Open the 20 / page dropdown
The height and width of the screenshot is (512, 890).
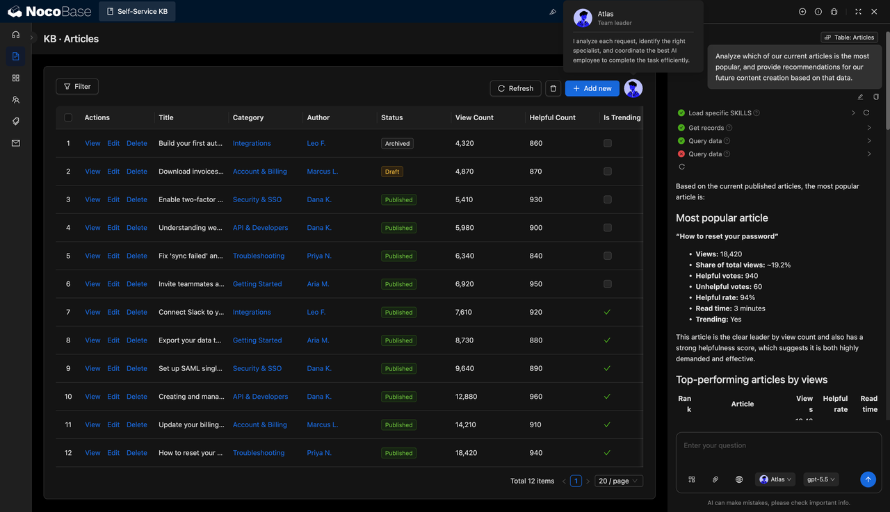pos(619,481)
